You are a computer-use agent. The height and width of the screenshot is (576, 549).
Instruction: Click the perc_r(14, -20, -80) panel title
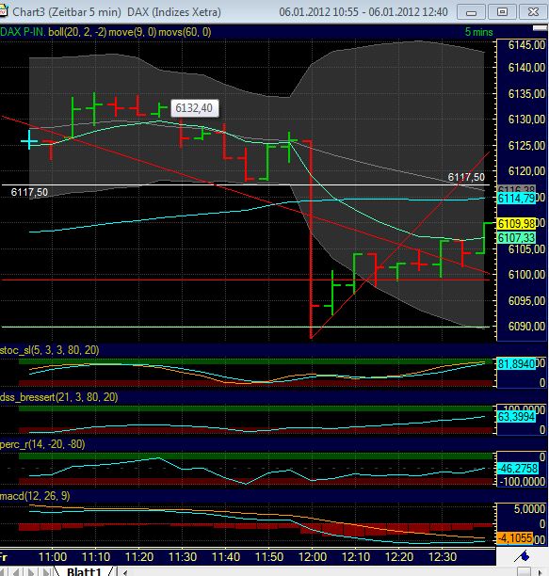point(42,444)
